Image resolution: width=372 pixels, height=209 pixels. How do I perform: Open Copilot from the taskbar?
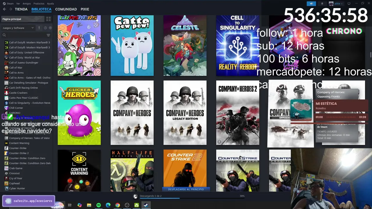click(79, 205)
